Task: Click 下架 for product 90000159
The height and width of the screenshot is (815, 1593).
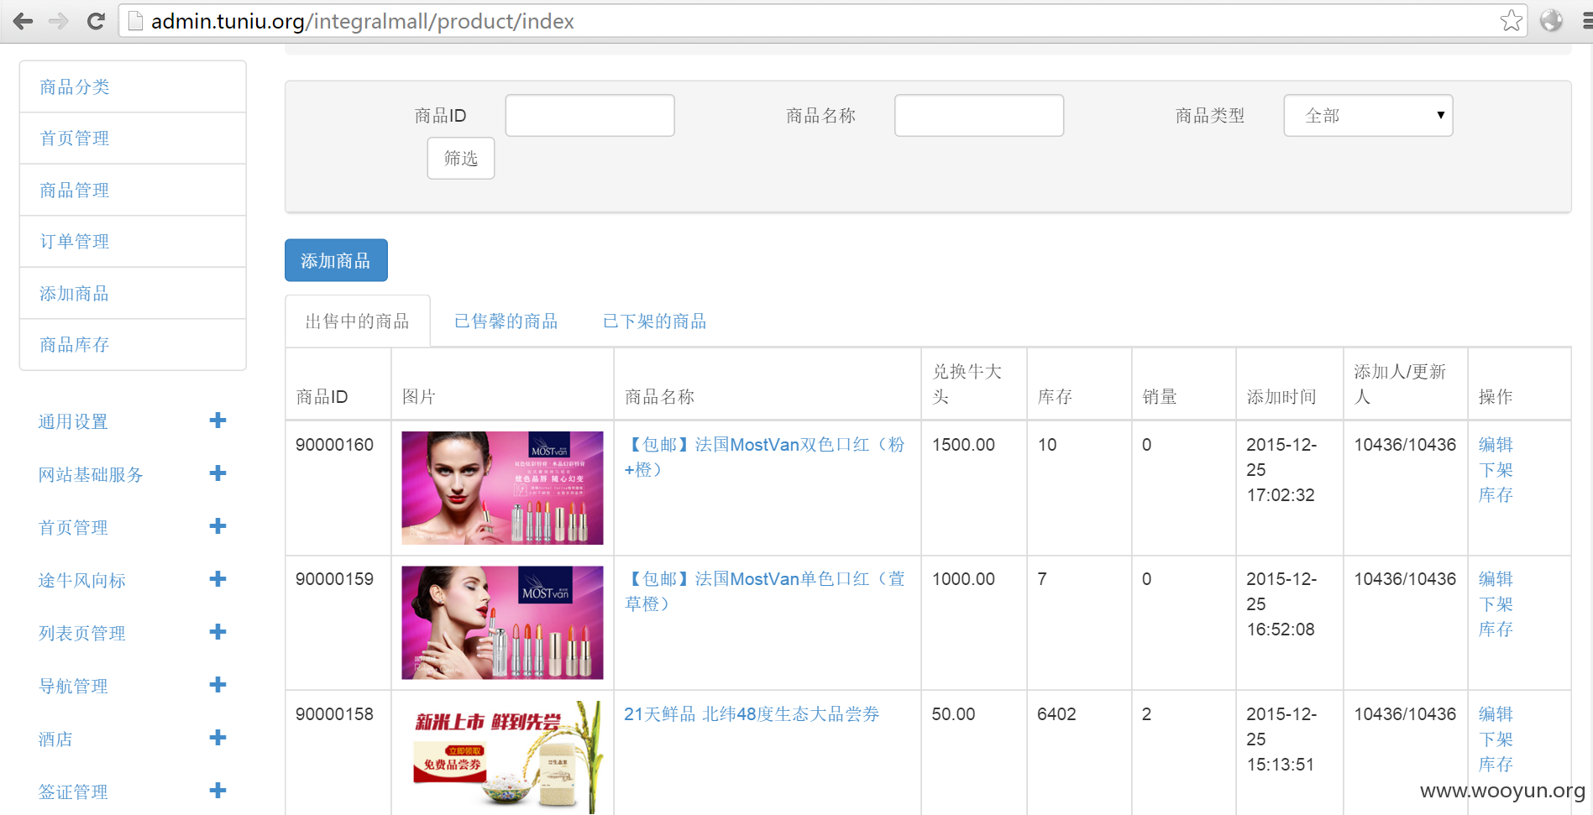Action: 1496,604
